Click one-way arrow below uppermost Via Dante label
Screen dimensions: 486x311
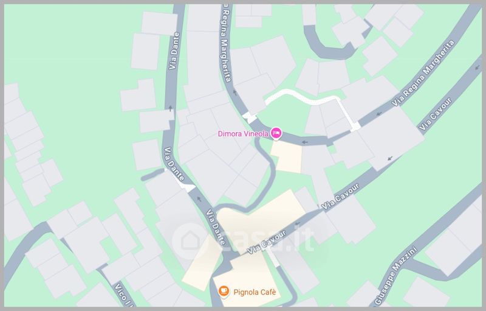(170, 108)
